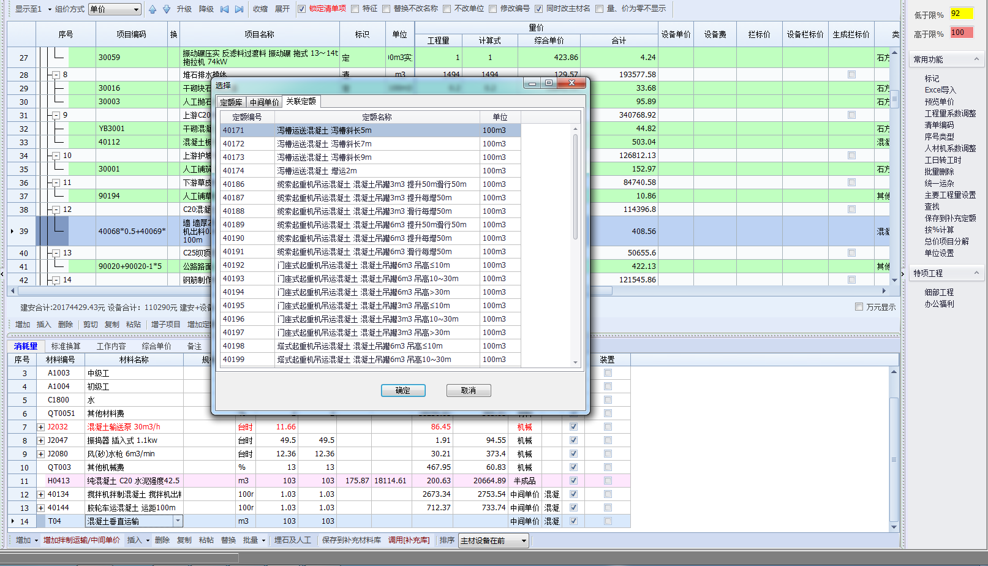The image size is (988, 566).
Task: Check the 不改单位 option
Action: point(447,9)
